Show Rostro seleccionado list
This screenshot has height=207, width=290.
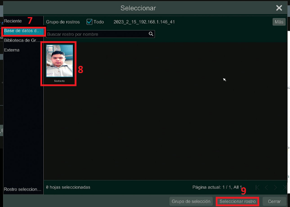point(22,189)
